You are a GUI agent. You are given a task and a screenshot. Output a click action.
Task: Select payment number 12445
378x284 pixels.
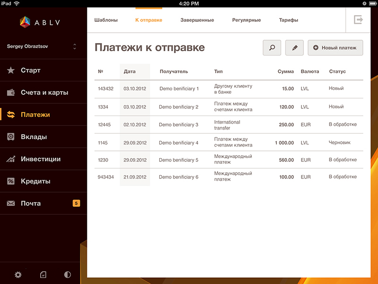(x=104, y=124)
